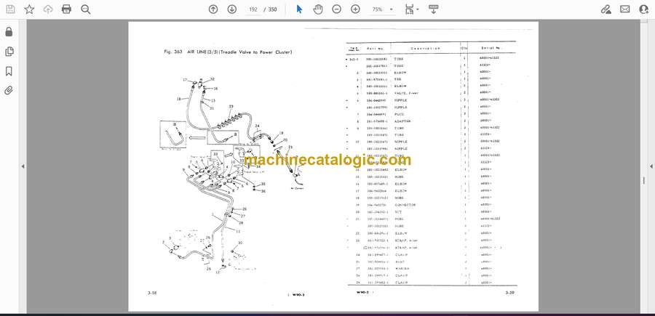
Task: Click the 'Part No.' column header
Action: tap(375, 49)
